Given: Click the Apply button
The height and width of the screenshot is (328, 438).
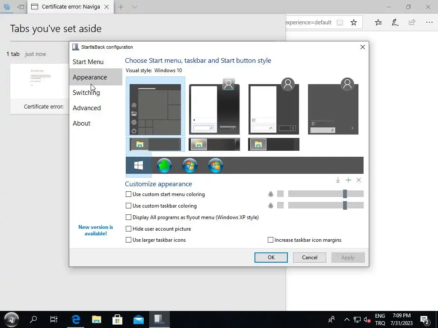Looking at the screenshot, I should pyautogui.click(x=348, y=258).
